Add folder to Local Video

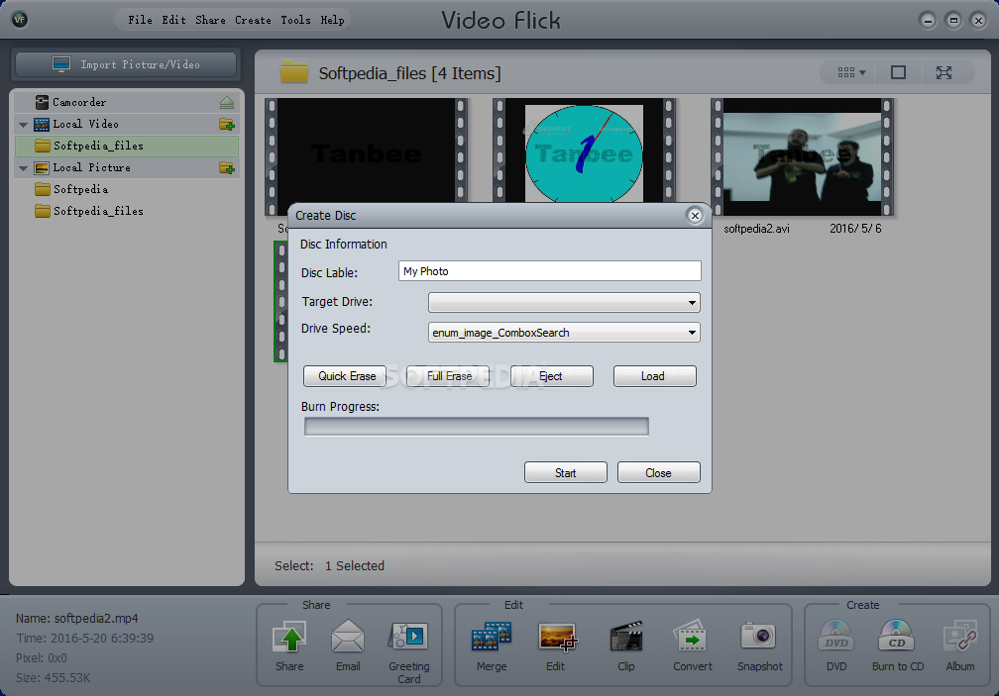[227, 124]
